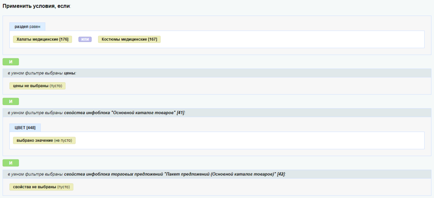This screenshot has width=434, height=198.
Task: Select the ЦВЕТ [448] property tab
Action: tap(25, 127)
